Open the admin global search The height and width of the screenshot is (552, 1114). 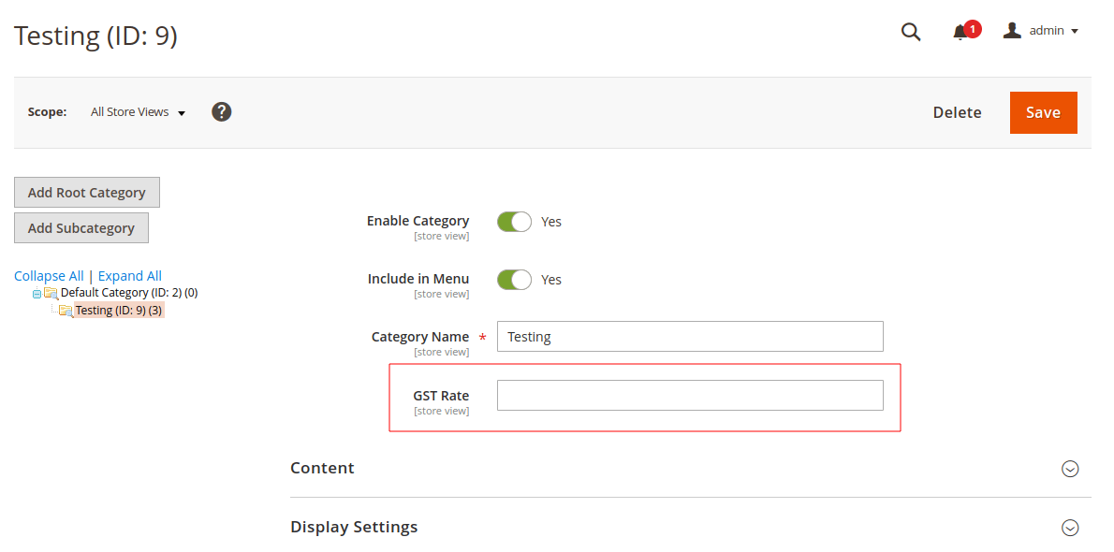click(910, 31)
